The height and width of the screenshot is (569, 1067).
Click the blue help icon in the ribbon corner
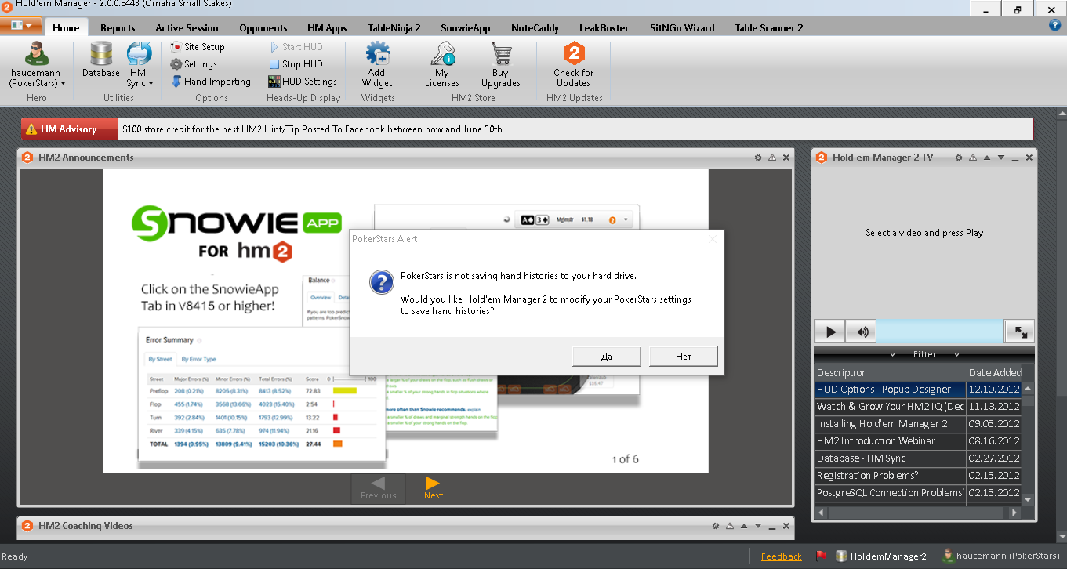[x=1054, y=25]
